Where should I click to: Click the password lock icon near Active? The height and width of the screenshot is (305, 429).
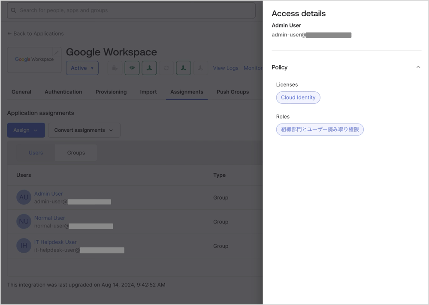point(115,68)
